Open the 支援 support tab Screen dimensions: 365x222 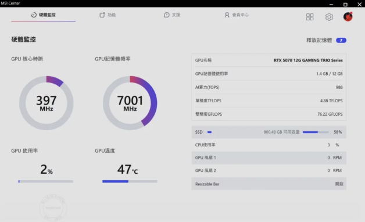tap(172, 15)
